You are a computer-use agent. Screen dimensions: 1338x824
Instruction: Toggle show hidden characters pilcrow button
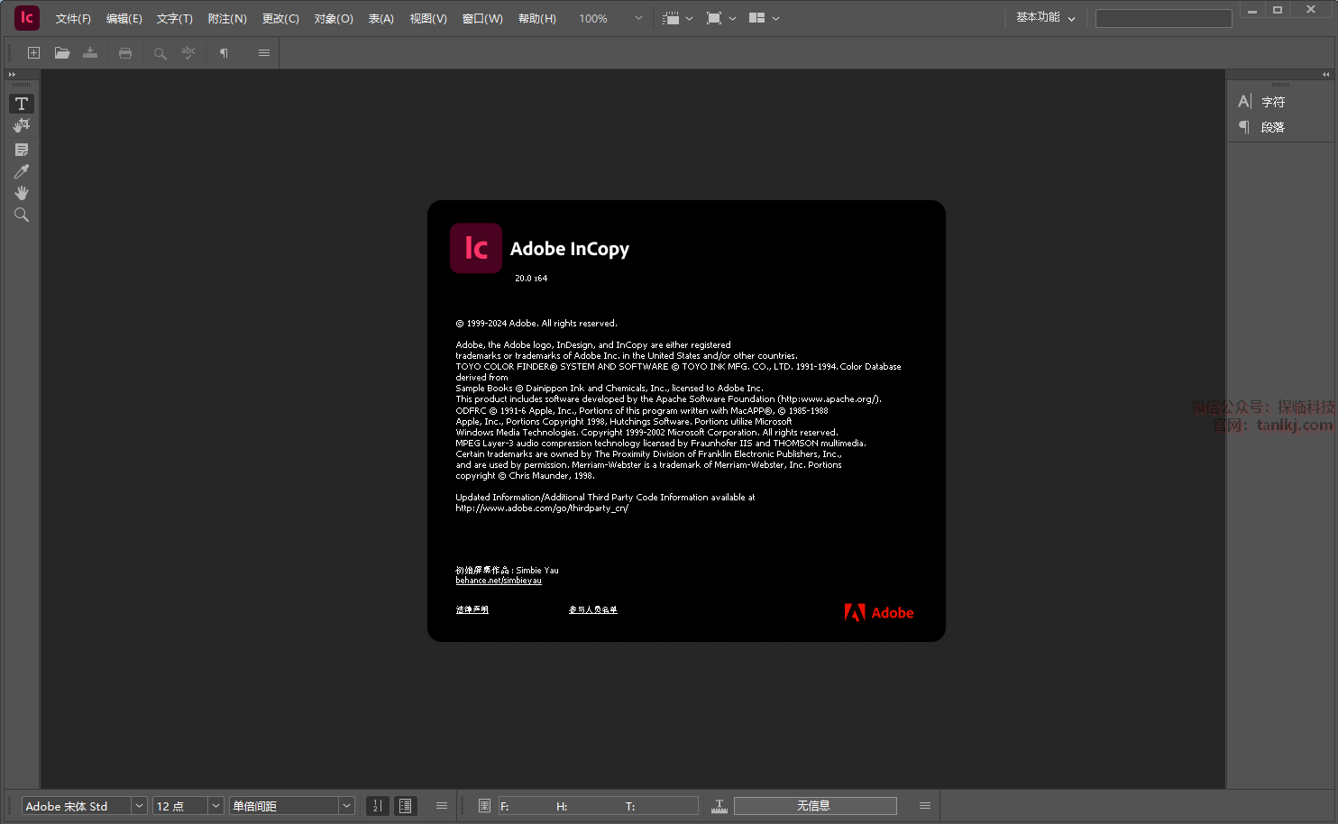pos(224,53)
